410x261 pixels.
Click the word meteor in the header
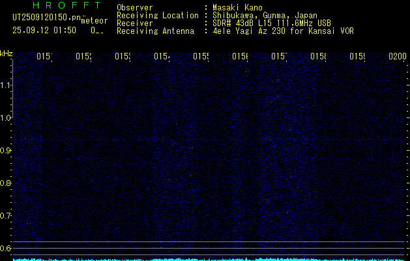tap(95, 21)
